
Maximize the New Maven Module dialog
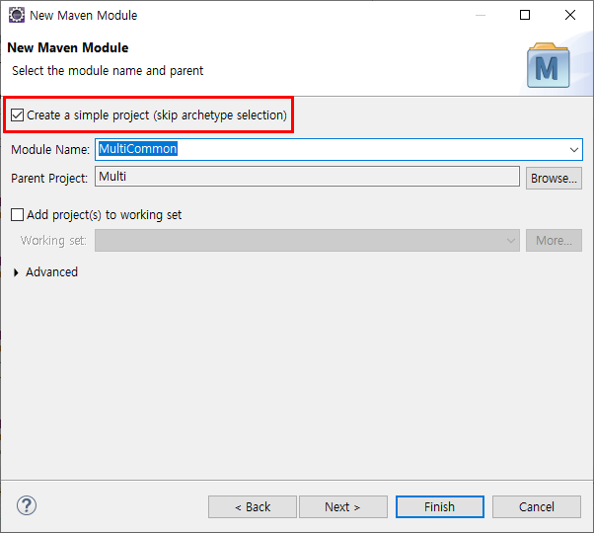point(525,15)
